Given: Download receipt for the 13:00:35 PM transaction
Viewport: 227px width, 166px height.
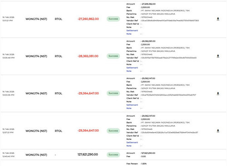Looking at the screenshot, I should (218, 94).
